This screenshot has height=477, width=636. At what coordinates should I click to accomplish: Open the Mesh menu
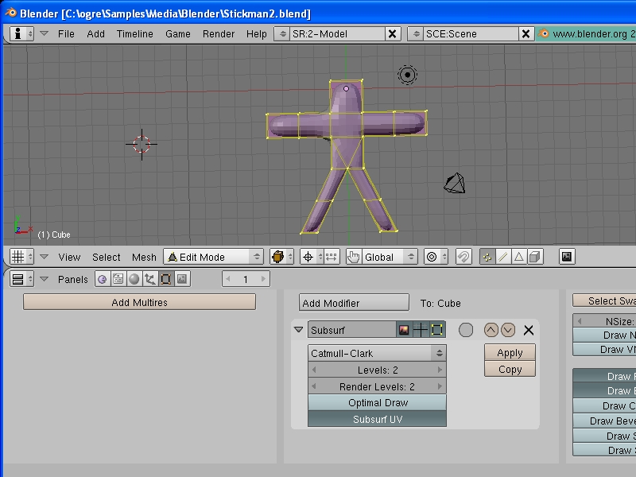click(144, 257)
